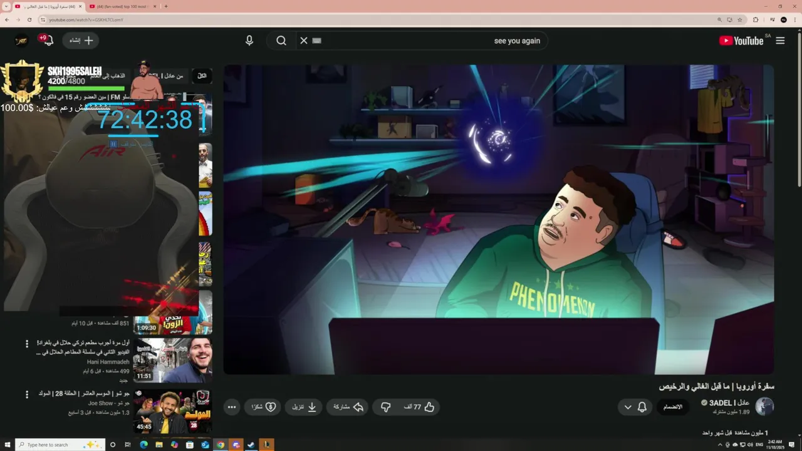802x451 pixels.
Task: Open the Joe Show channel name
Action: click(x=109, y=404)
